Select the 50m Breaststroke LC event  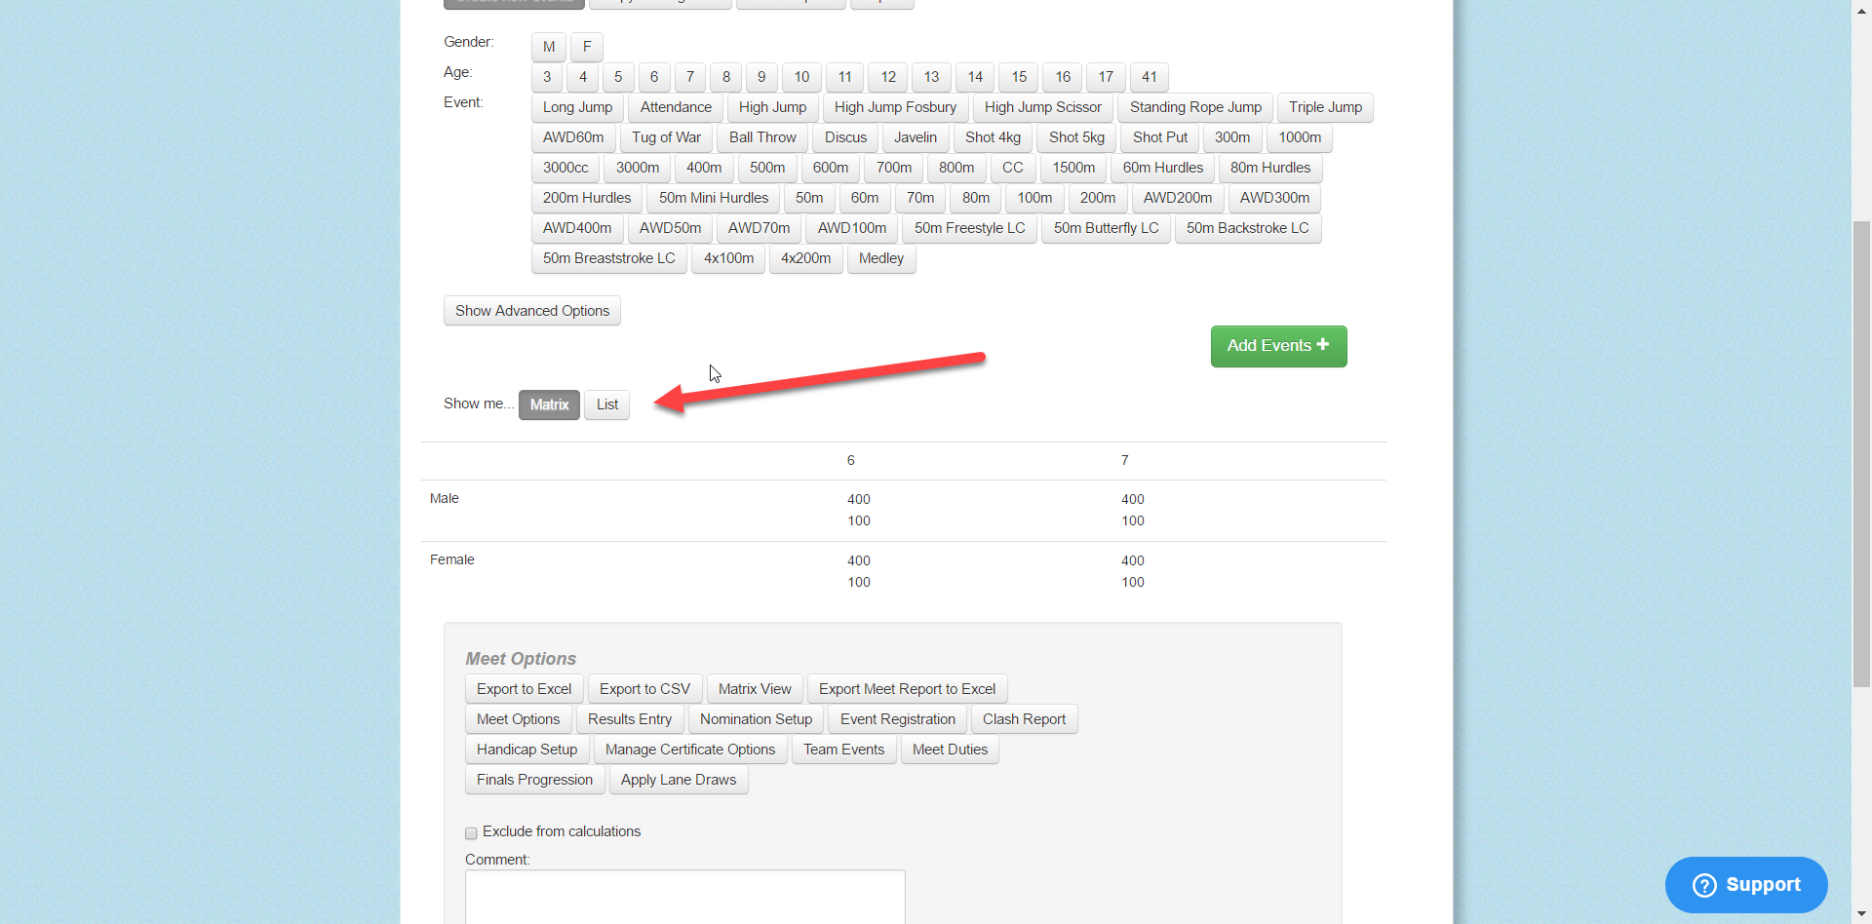608,258
